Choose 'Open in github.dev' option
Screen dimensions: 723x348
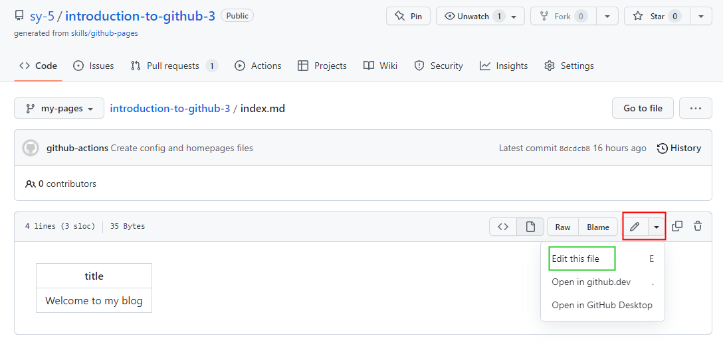(591, 282)
